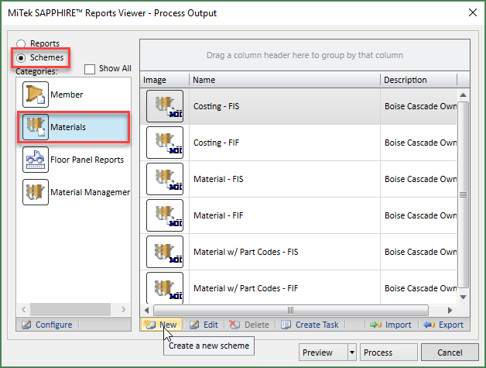Screen dimensions: 486x368
Task: Sort by the Image column header
Action: point(165,80)
